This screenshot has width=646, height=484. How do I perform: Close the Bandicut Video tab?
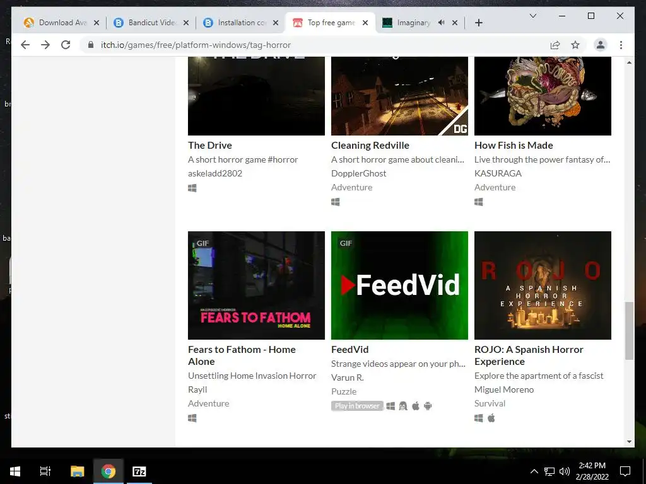coord(186,23)
